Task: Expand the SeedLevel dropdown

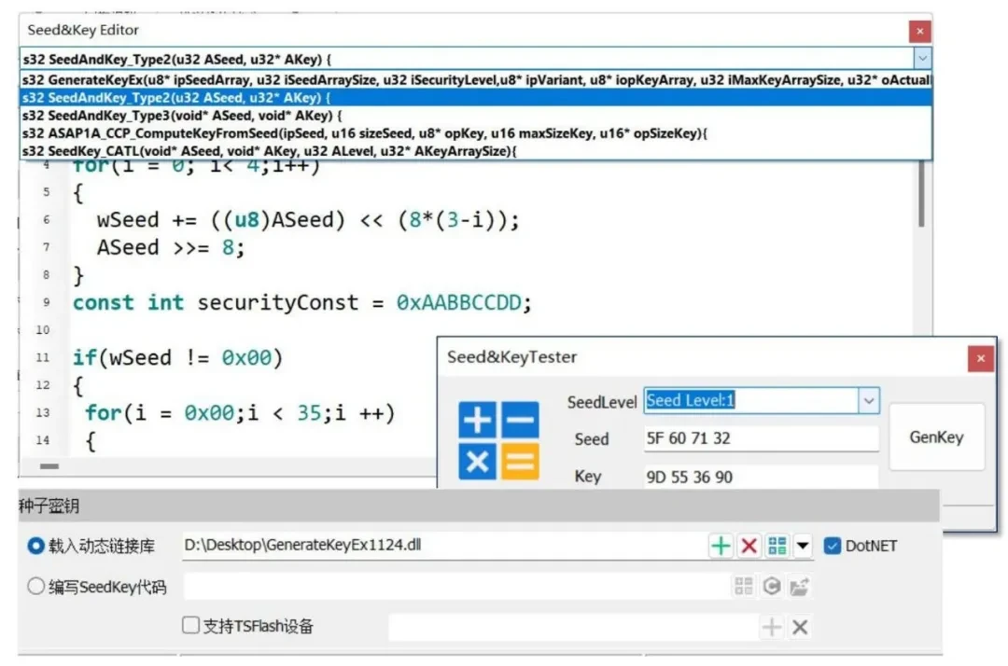Action: point(868,401)
